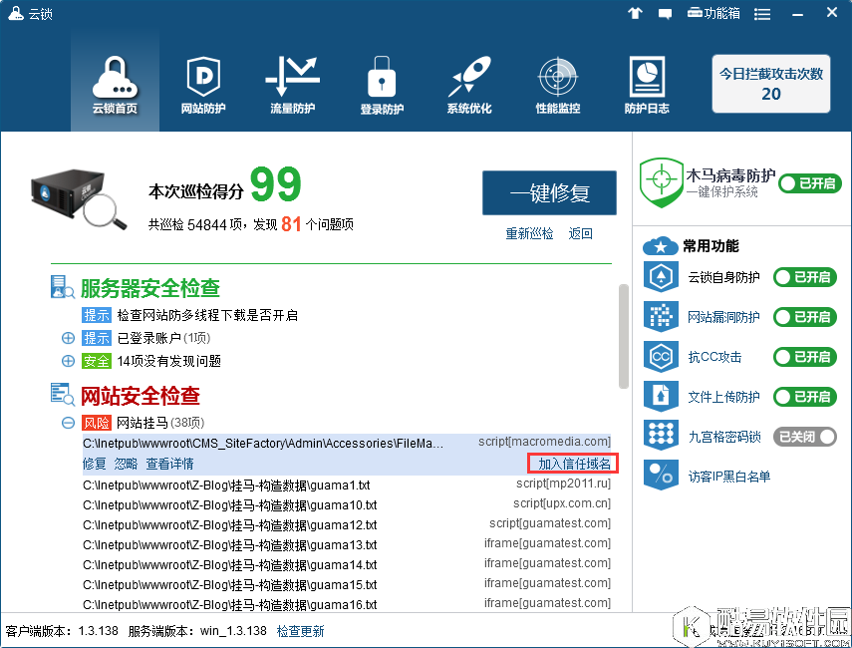This screenshot has width=852, height=648.
Task: Enable the 九宫格密码锁 feature
Action: point(804,436)
